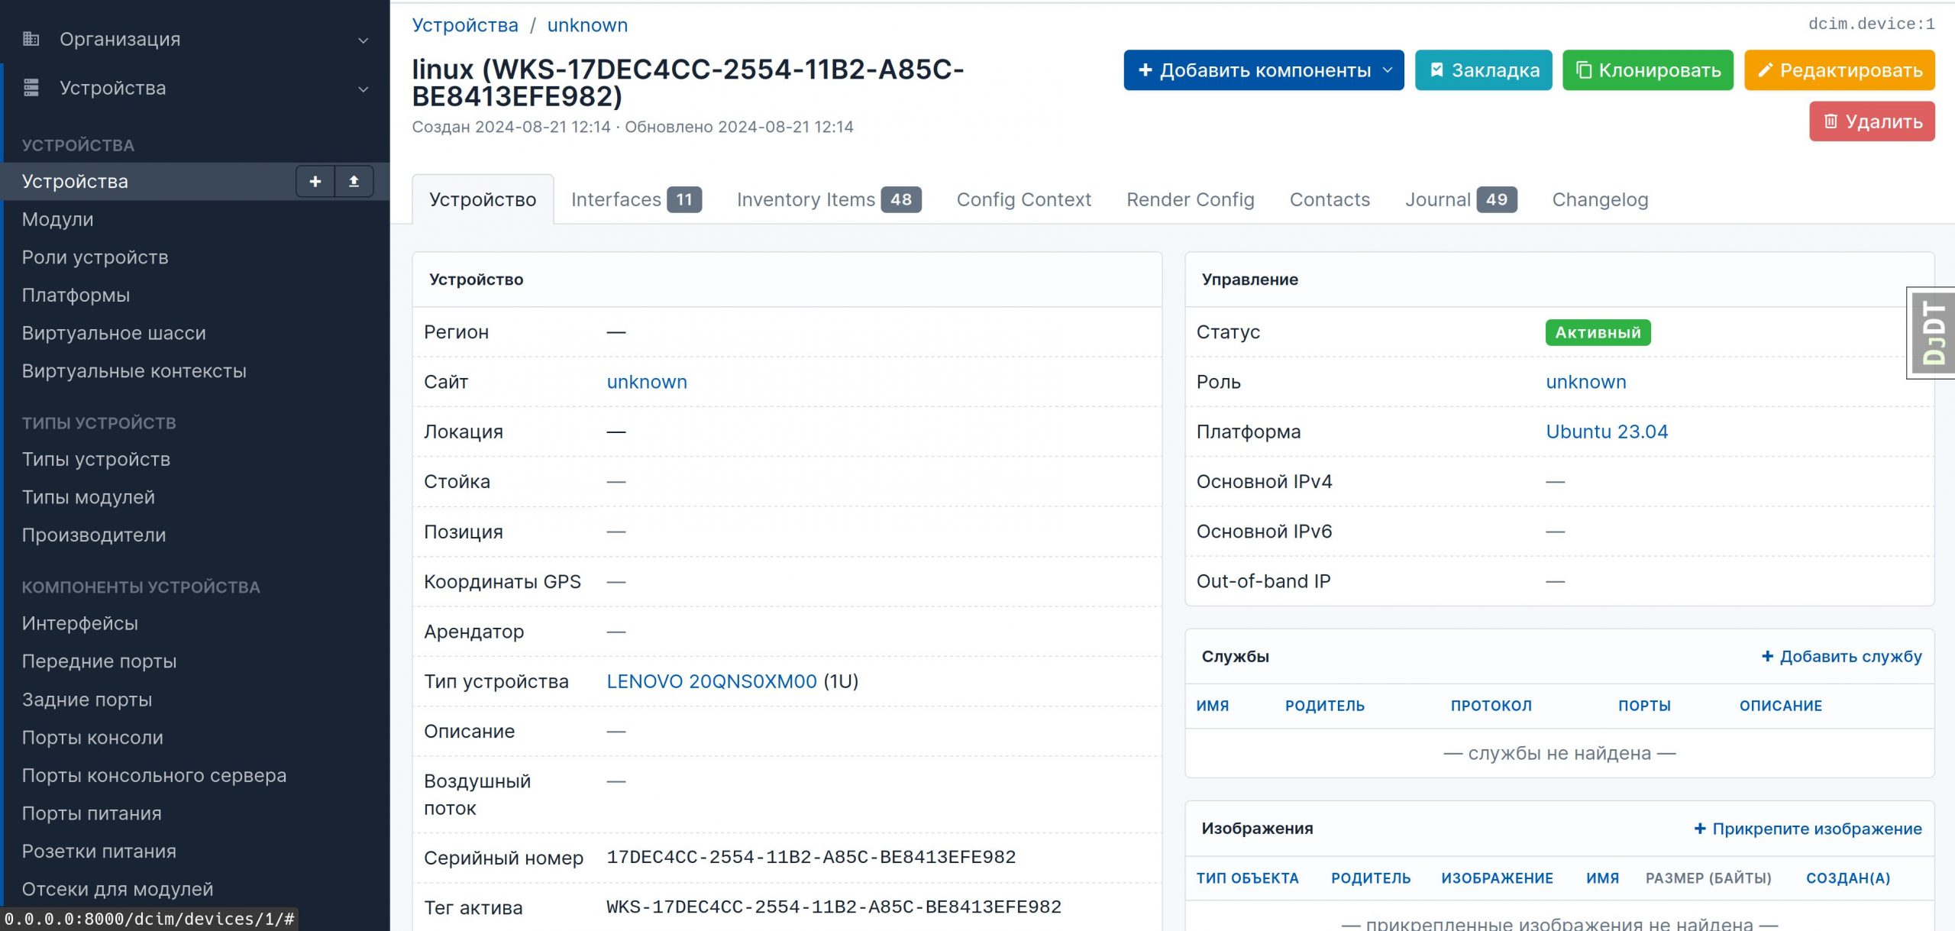This screenshot has height=931, width=1955.
Task: Delete the device with Удалить
Action: (x=1872, y=121)
